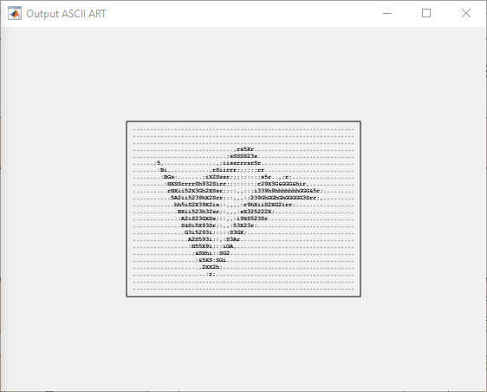Image resolution: width=487 pixels, height=392 pixels.
Task: Close the Output ASCII ART window
Action: click(466, 13)
